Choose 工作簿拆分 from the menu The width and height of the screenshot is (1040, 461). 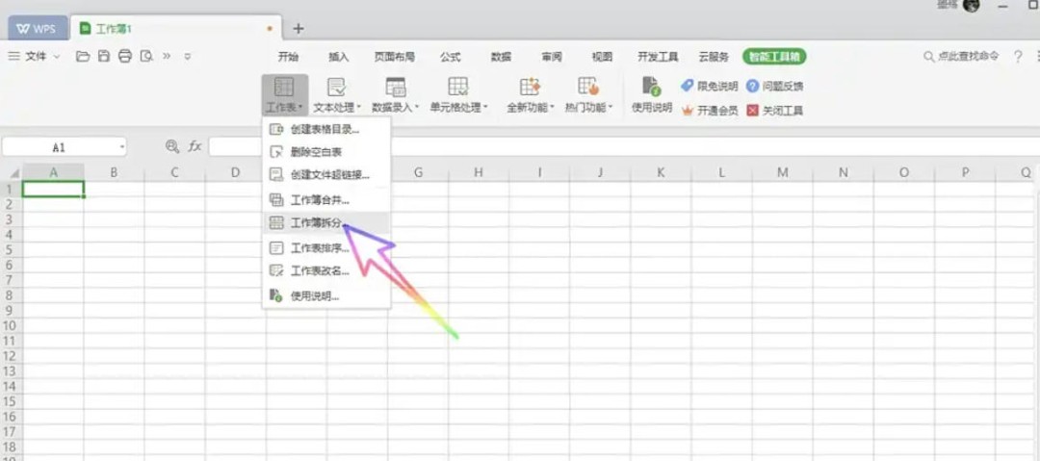326,223
